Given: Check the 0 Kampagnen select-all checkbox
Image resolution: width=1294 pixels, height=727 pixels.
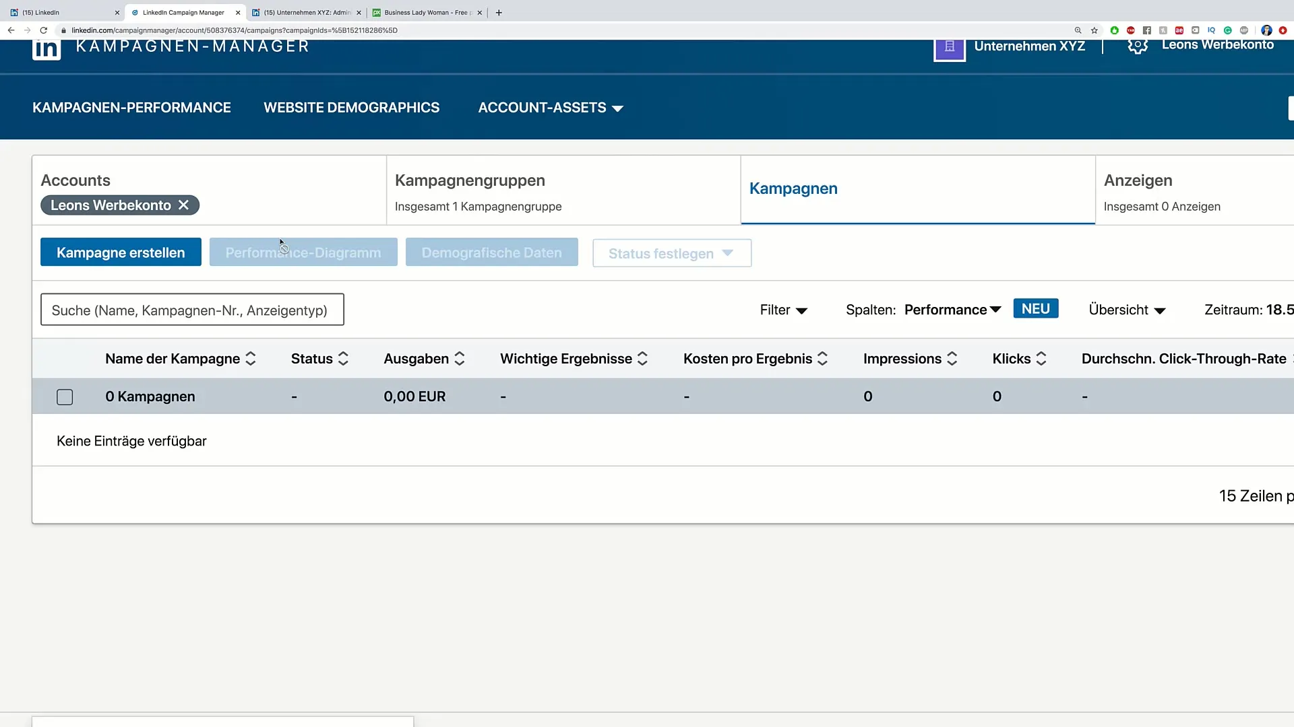Looking at the screenshot, I should 65,397.
